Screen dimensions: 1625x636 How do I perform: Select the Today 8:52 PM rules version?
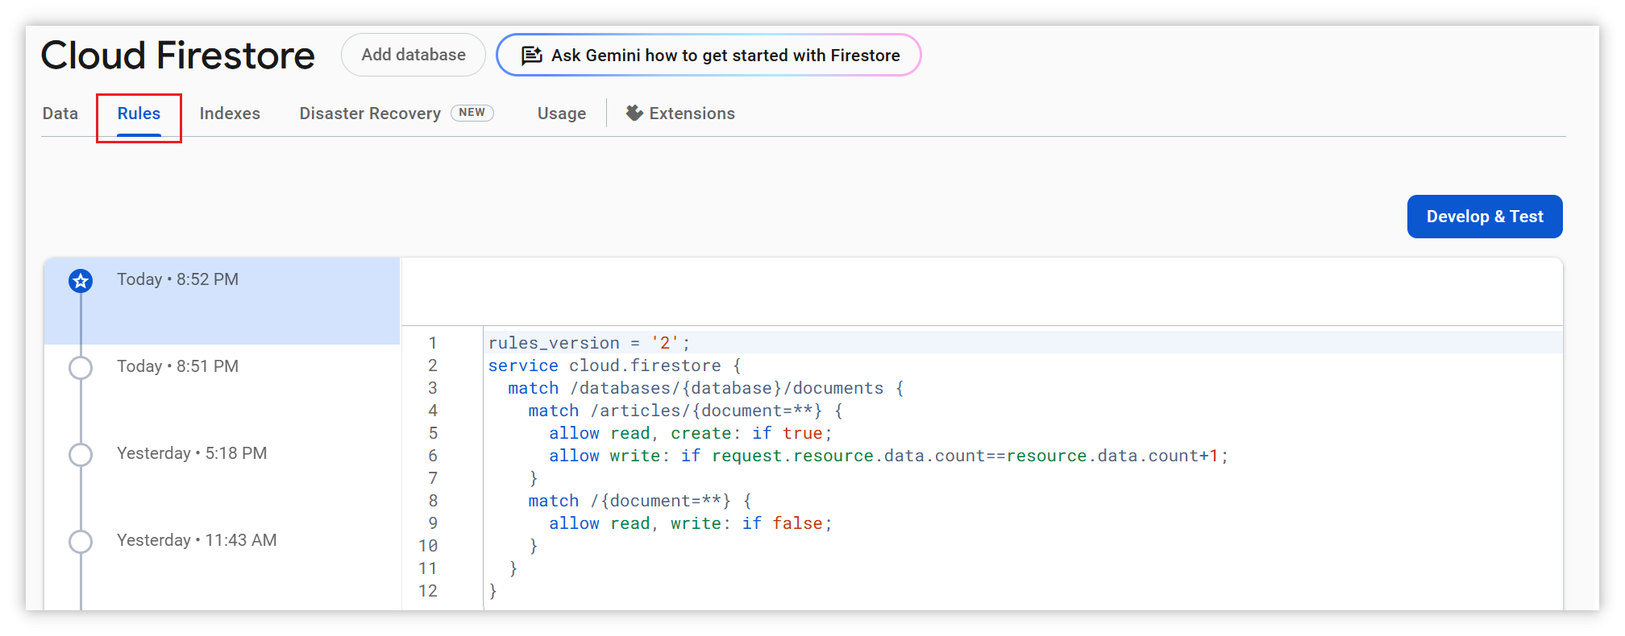click(x=178, y=279)
